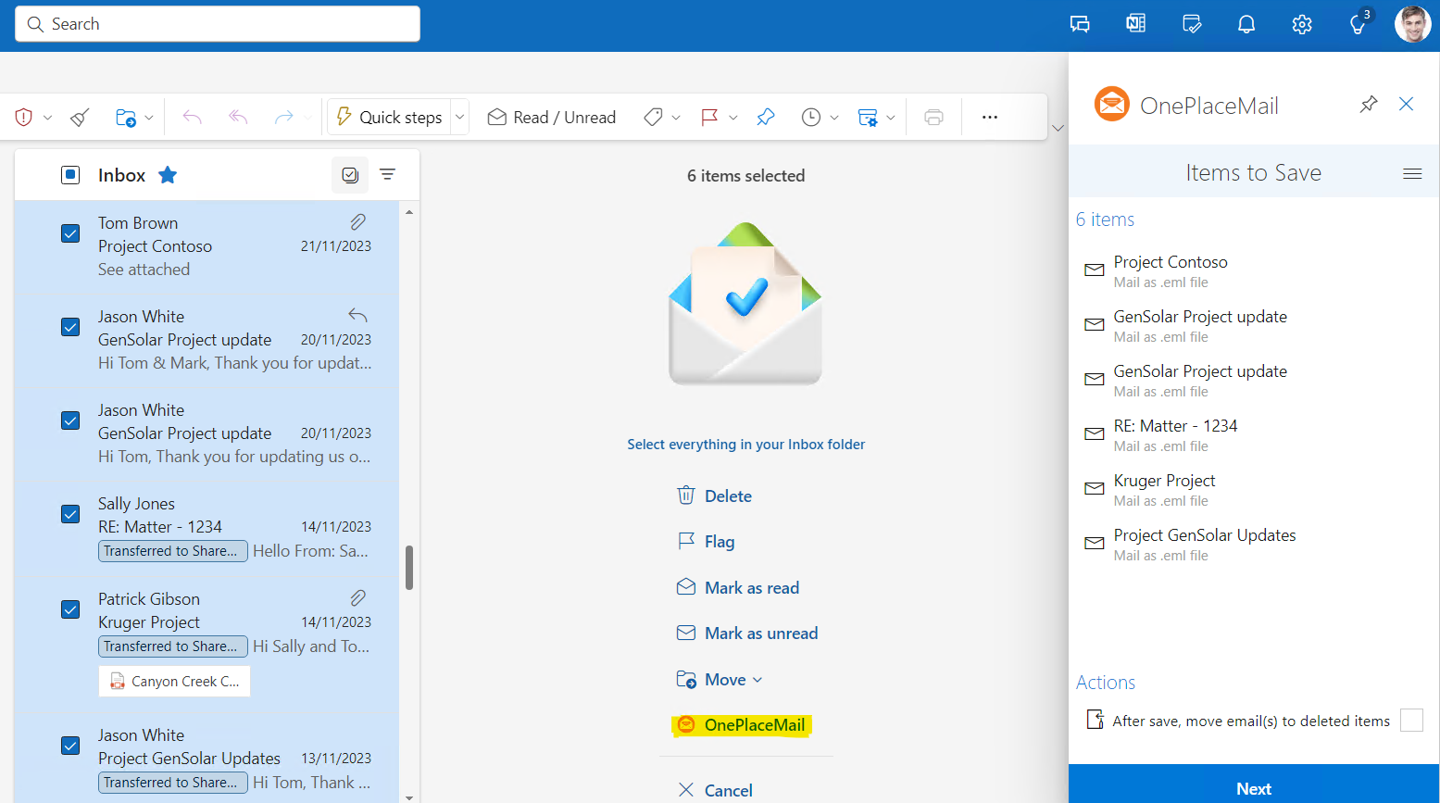The image size is (1440, 803).
Task: Expand the Quick steps dropdown arrow
Action: (460, 118)
